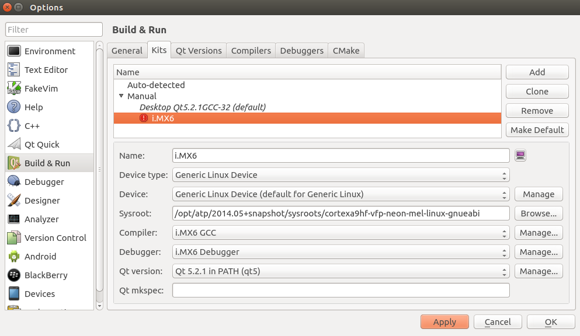Select the Qt Quick category icon

point(13,144)
